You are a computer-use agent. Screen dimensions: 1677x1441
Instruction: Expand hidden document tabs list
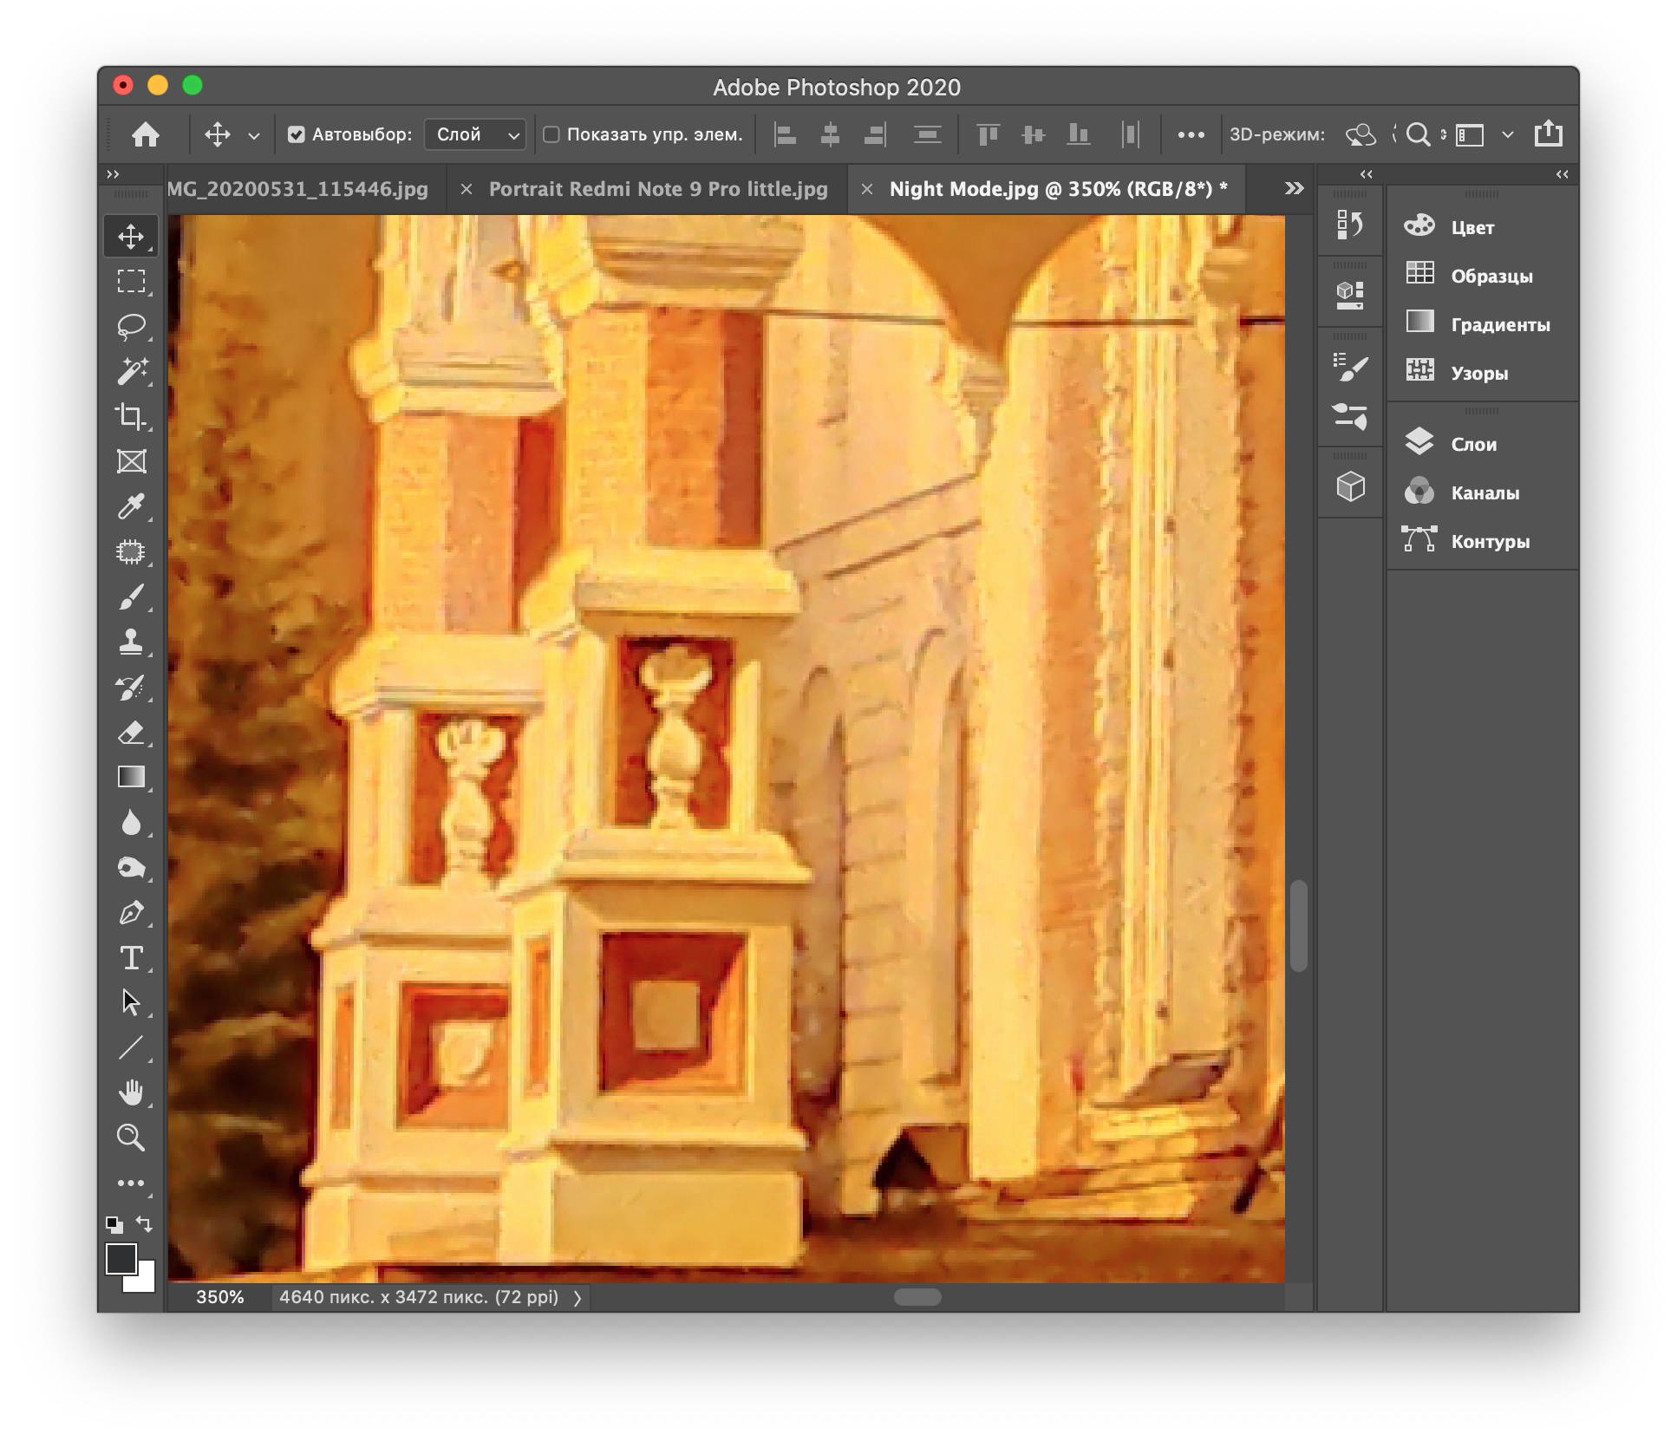1294,188
